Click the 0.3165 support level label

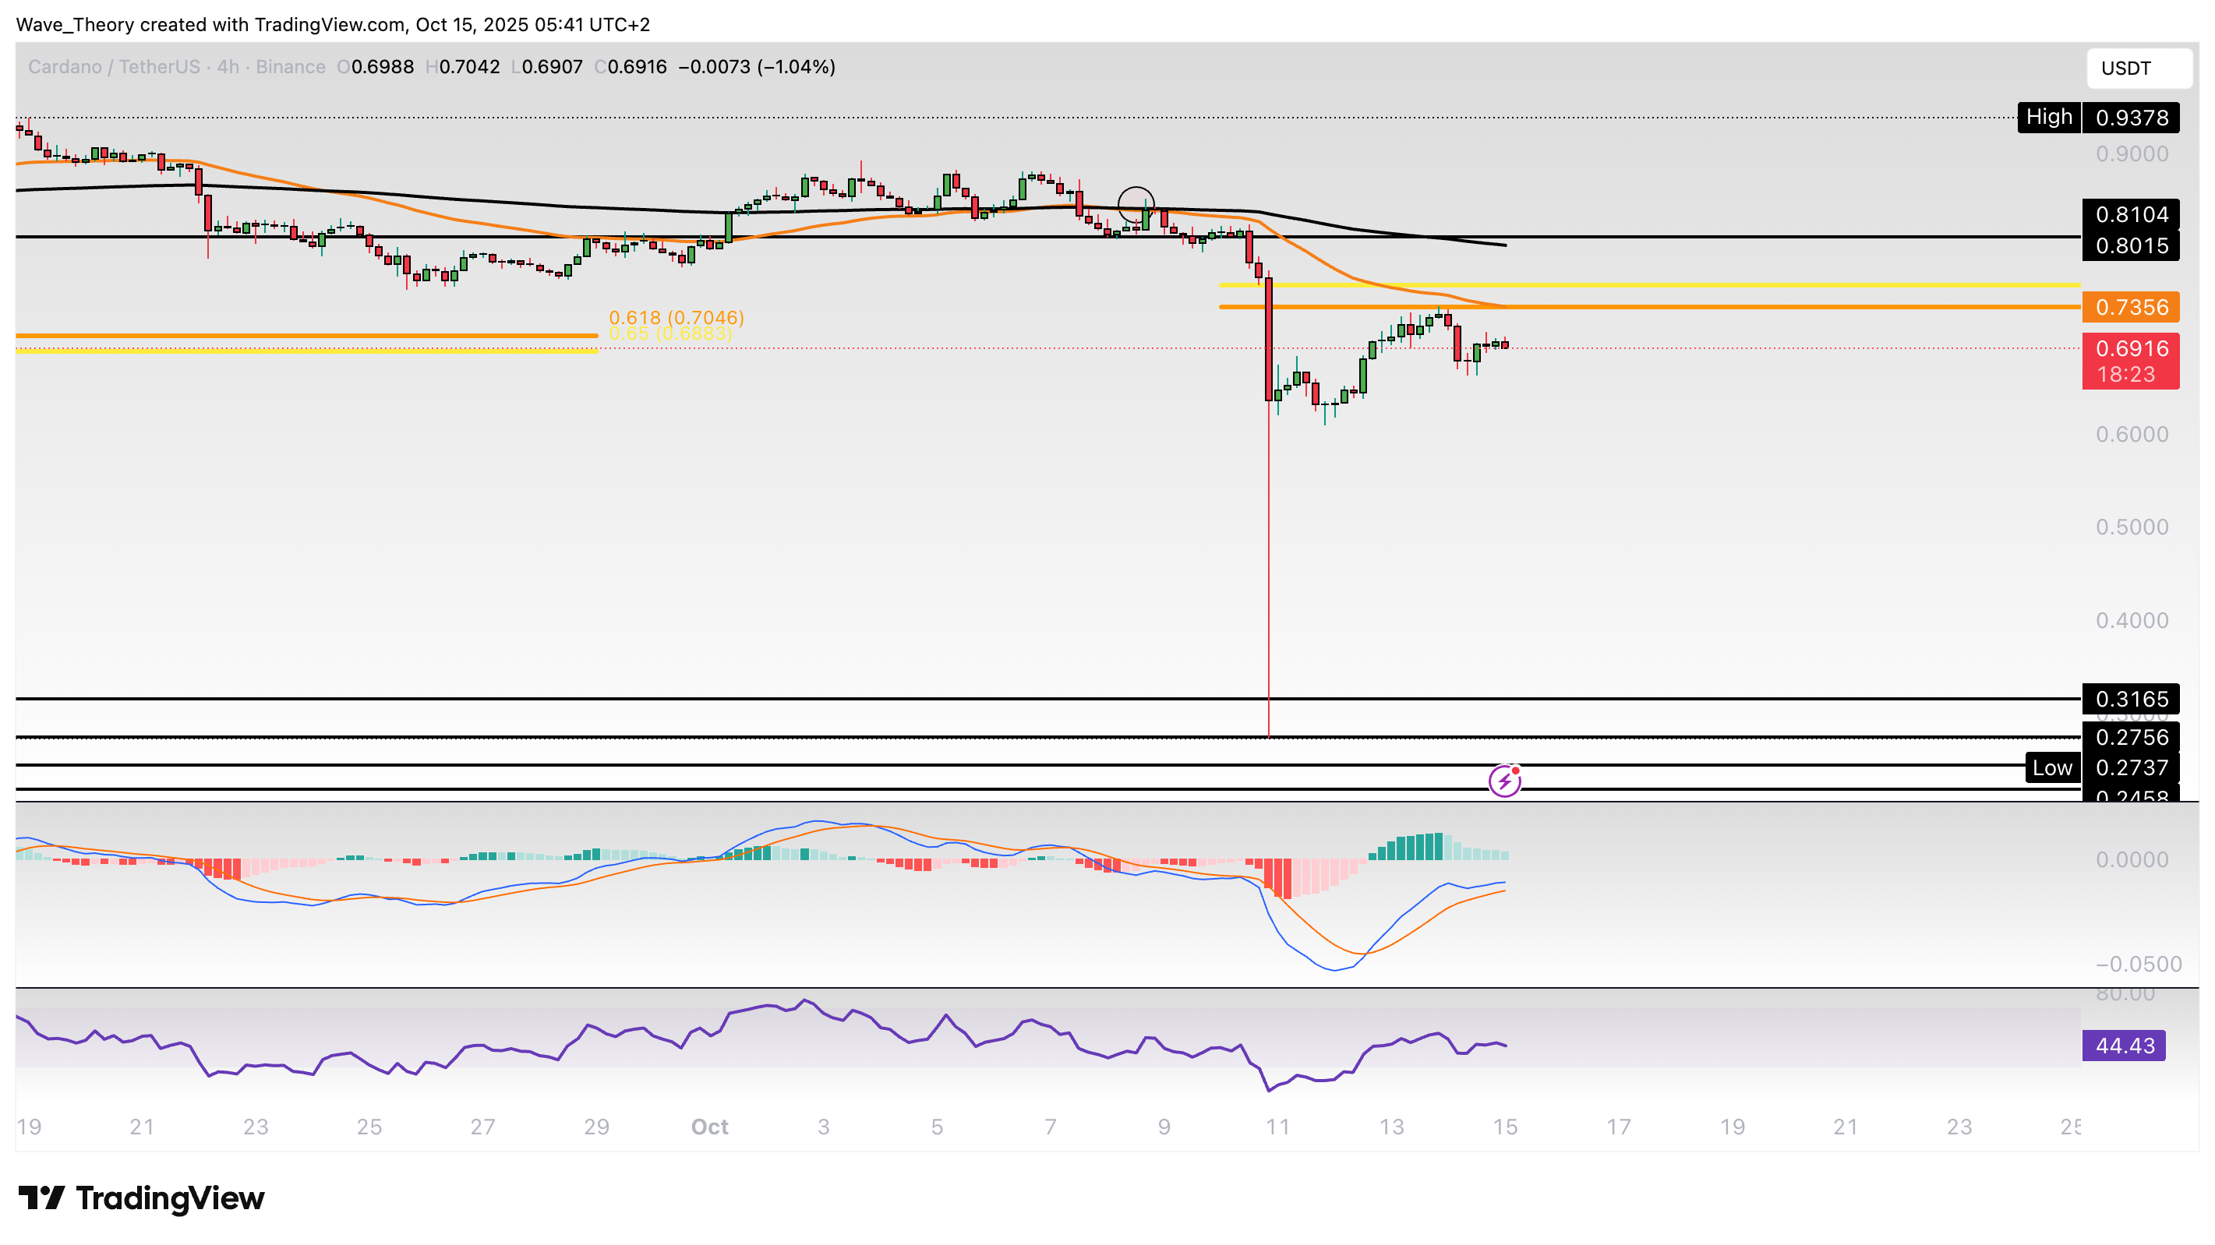tap(2130, 699)
